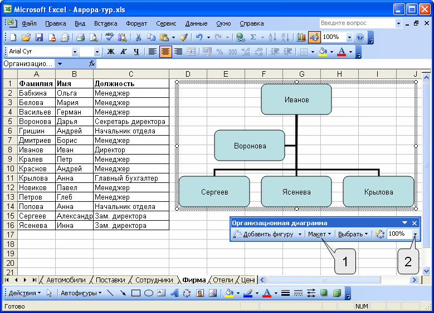Open the main toolbar zoom 100% dropdown
The height and width of the screenshot is (313, 434).
pyautogui.click(x=349, y=37)
